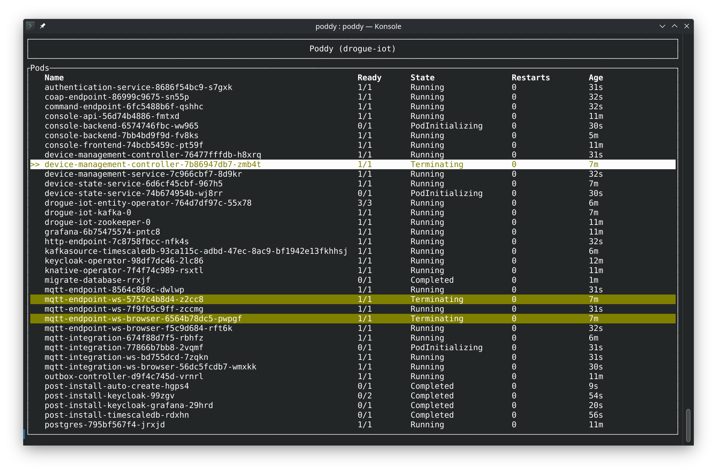Screen dimensions: 717x473
Task: Toggle the pin icon in the title bar
Action: click(x=43, y=26)
